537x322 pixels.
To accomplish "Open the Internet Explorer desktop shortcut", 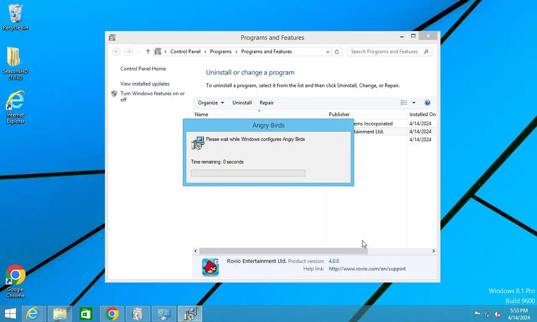I will (16, 107).
